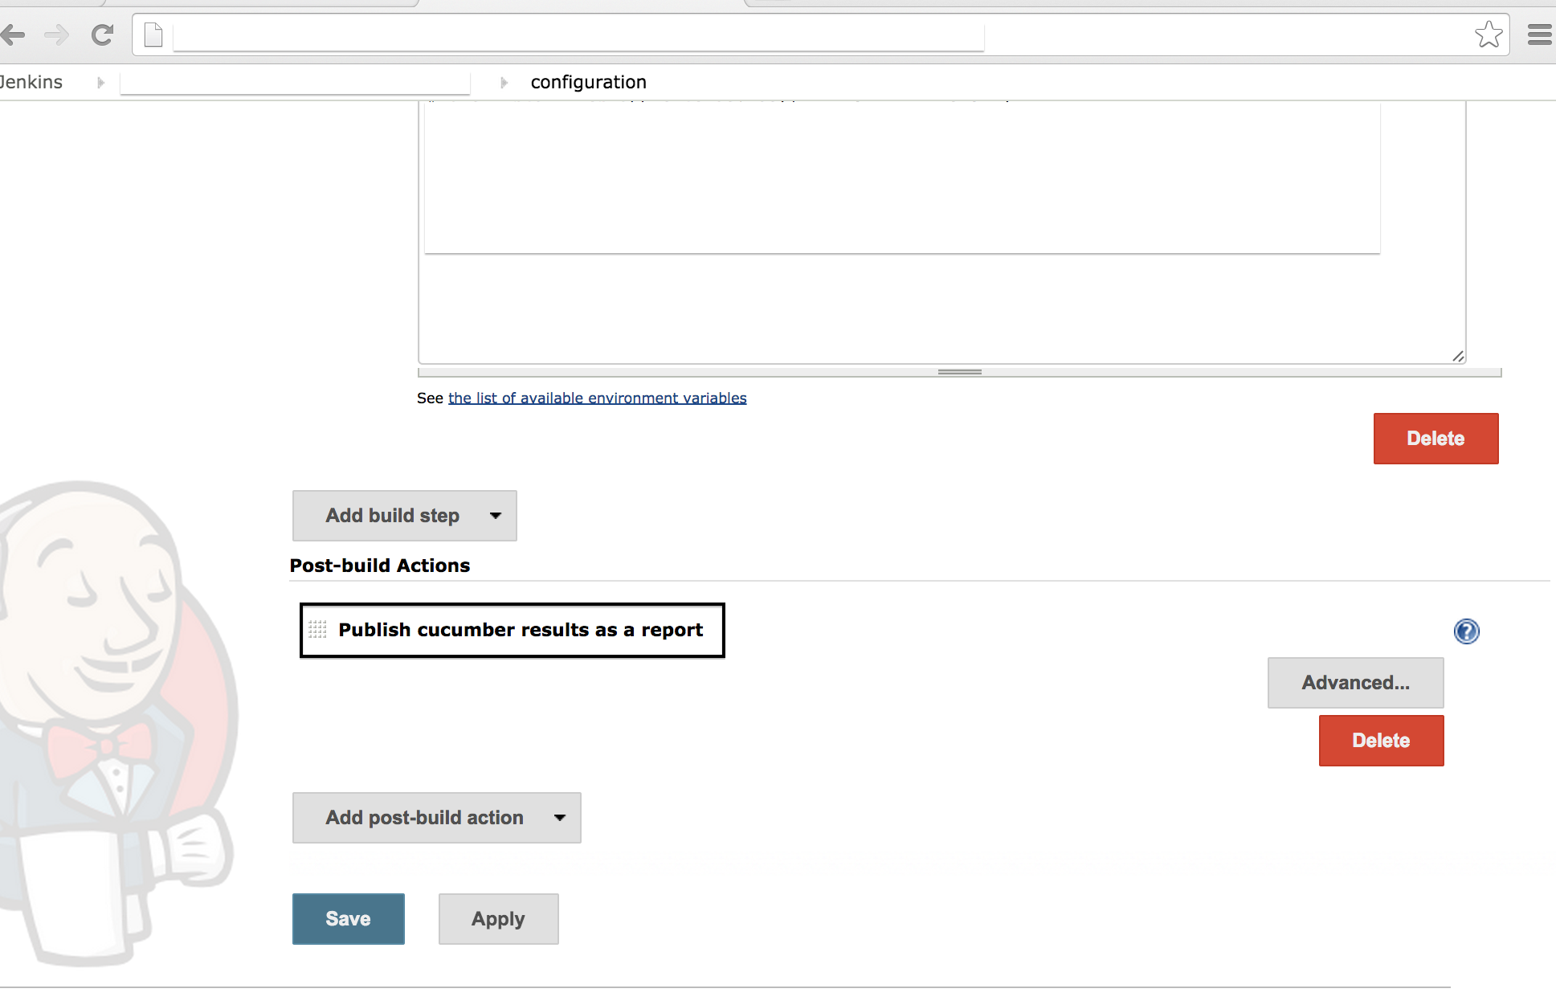The width and height of the screenshot is (1556, 1005).
Task: Open the browser hamburger menu
Action: tap(1539, 35)
